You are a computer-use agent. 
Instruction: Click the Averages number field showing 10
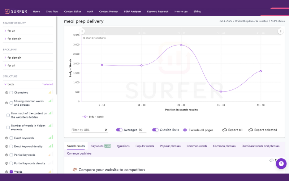pyautogui.click(x=142, y=130)
